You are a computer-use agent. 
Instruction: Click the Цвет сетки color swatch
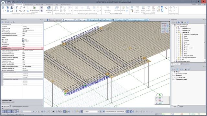[23, 41]
